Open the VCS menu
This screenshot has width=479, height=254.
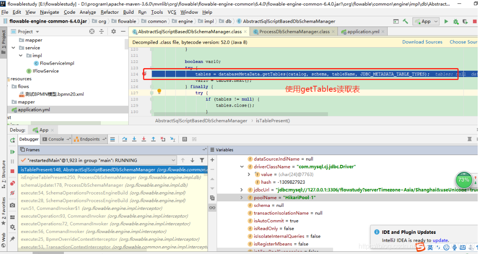pos(172,12)
